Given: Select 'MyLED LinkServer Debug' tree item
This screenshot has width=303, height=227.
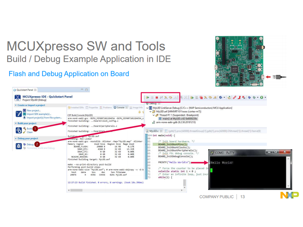Looking at the screenshot, I should [190, 108].
